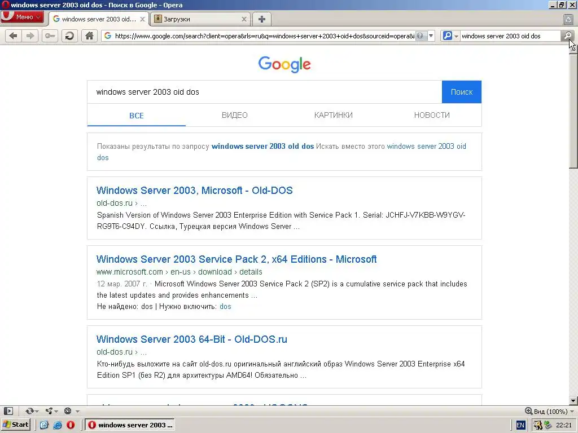
Task: Open Windows Server 2003 64-Bit - Old-DOS.ru result
Action: click(192, 339)
